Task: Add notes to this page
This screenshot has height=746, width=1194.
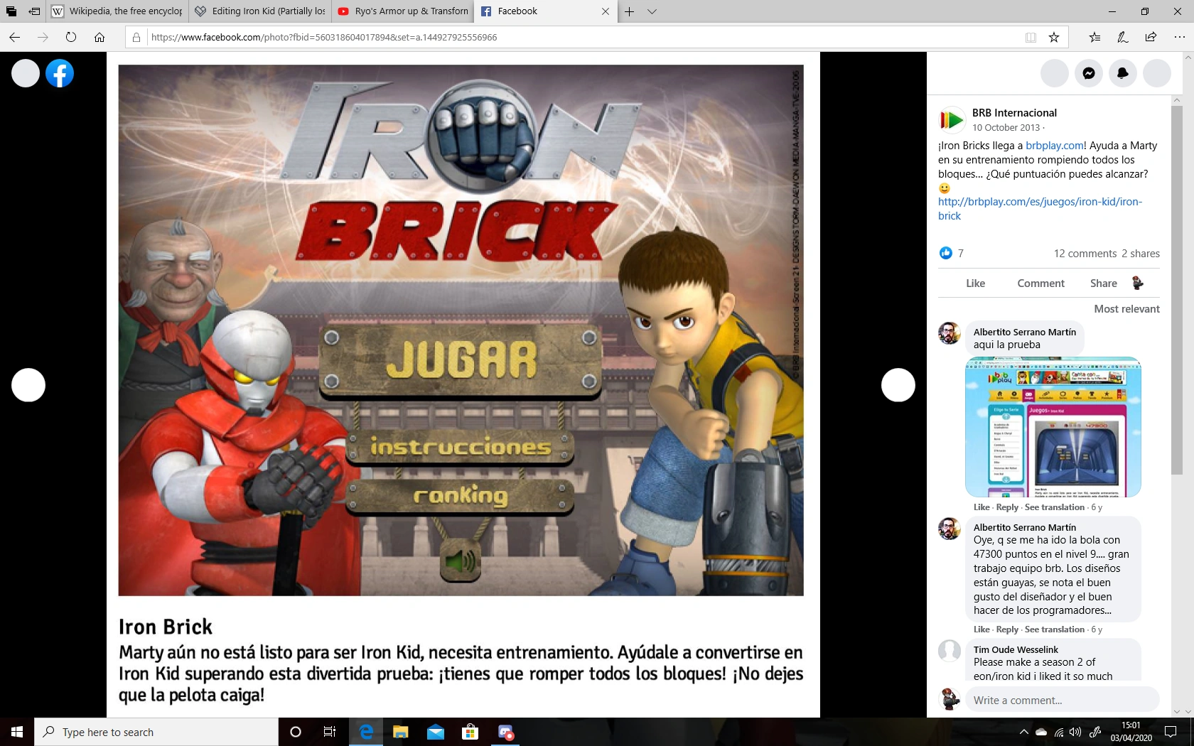Action: [x=1123, y=37]
